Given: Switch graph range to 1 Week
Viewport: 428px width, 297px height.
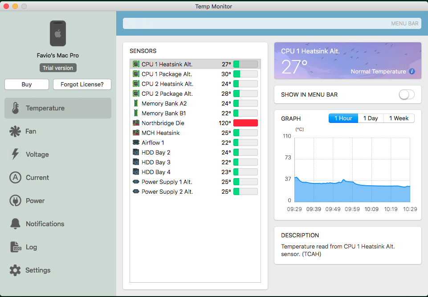Looking at the screenshot, I should (399, 118).
